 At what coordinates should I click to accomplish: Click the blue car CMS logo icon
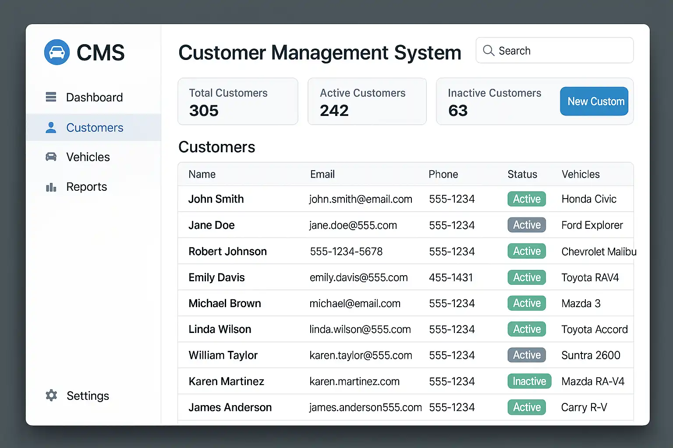(57, 52)
